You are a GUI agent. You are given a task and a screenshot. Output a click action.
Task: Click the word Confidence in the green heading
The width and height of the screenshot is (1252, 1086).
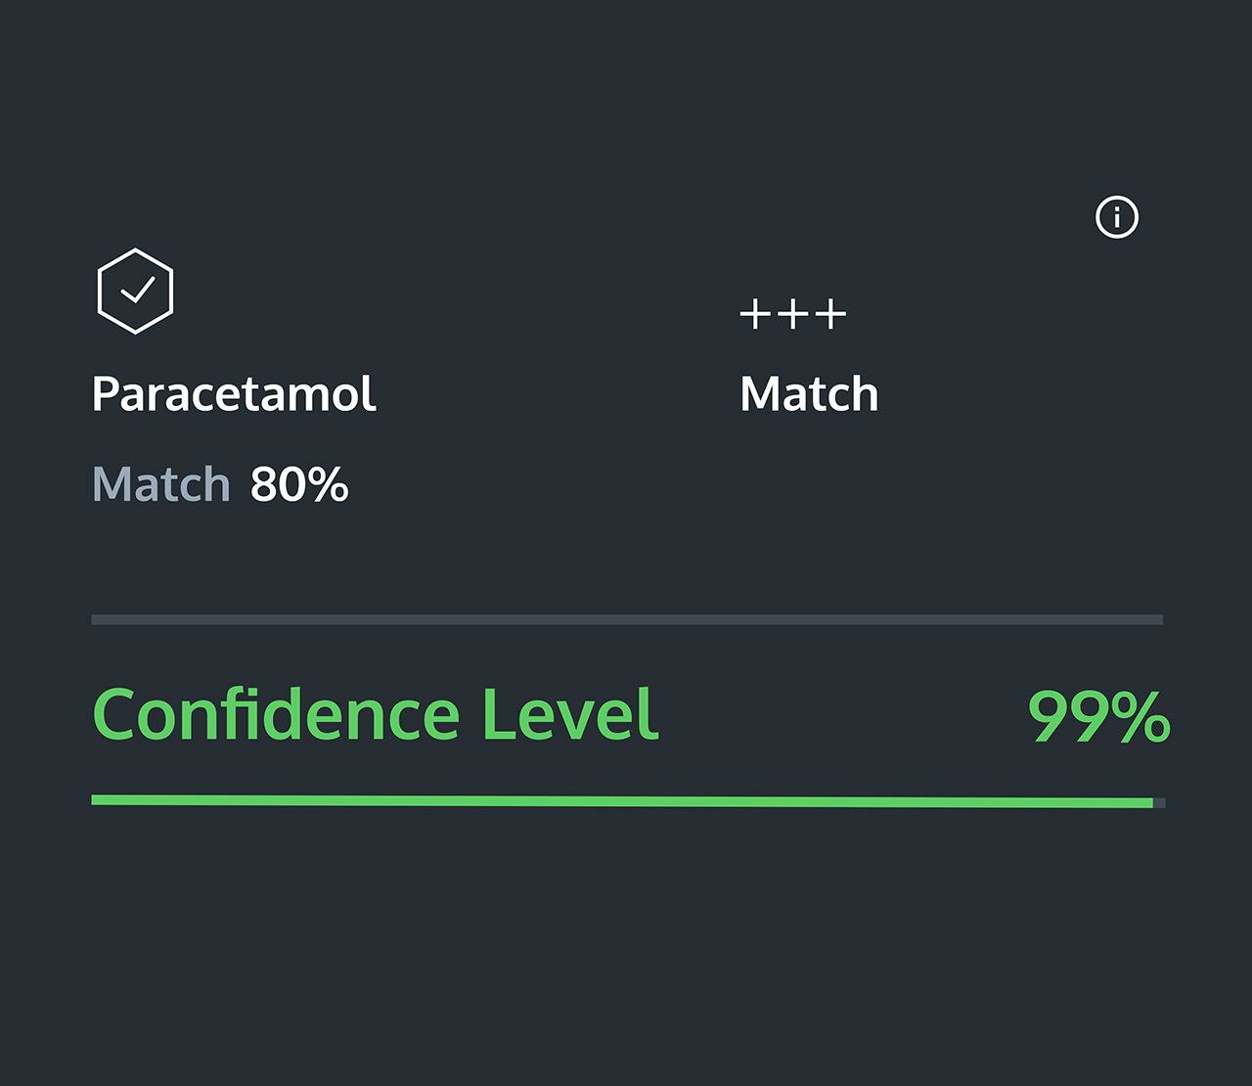(x=276, y=715)
